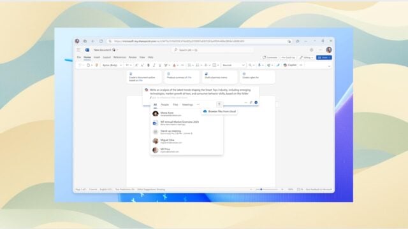
Task: Open the Copilot button in ribbon
Action: 290,65
